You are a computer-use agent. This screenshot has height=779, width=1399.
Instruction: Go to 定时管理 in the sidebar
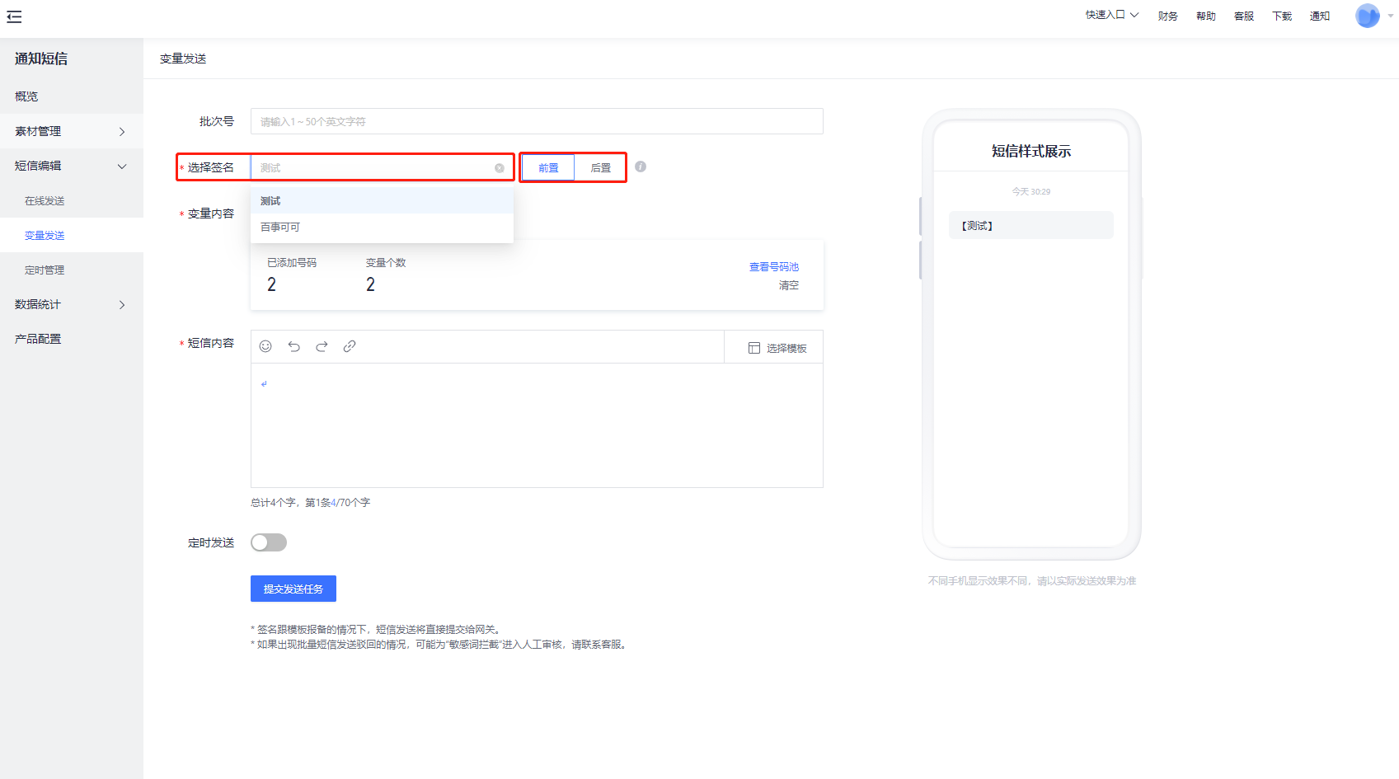click(x=72, y=270)
